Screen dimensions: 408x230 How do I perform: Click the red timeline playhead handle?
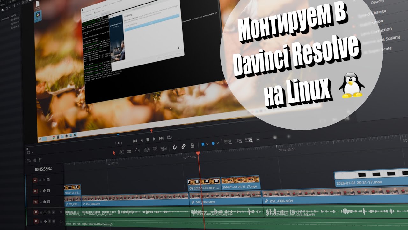coord(198,154)
